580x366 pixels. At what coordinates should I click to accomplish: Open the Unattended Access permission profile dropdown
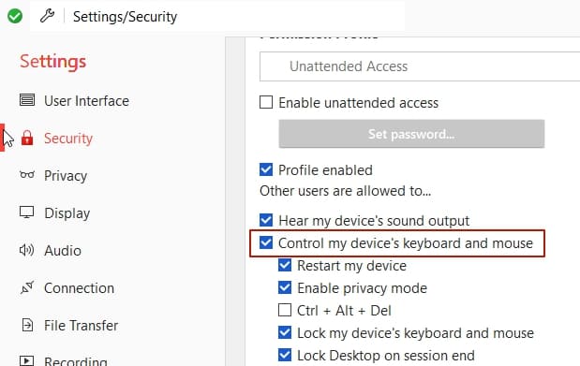[420, 66]
